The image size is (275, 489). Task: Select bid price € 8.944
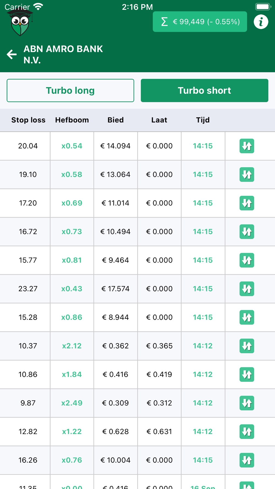(116, 318)
